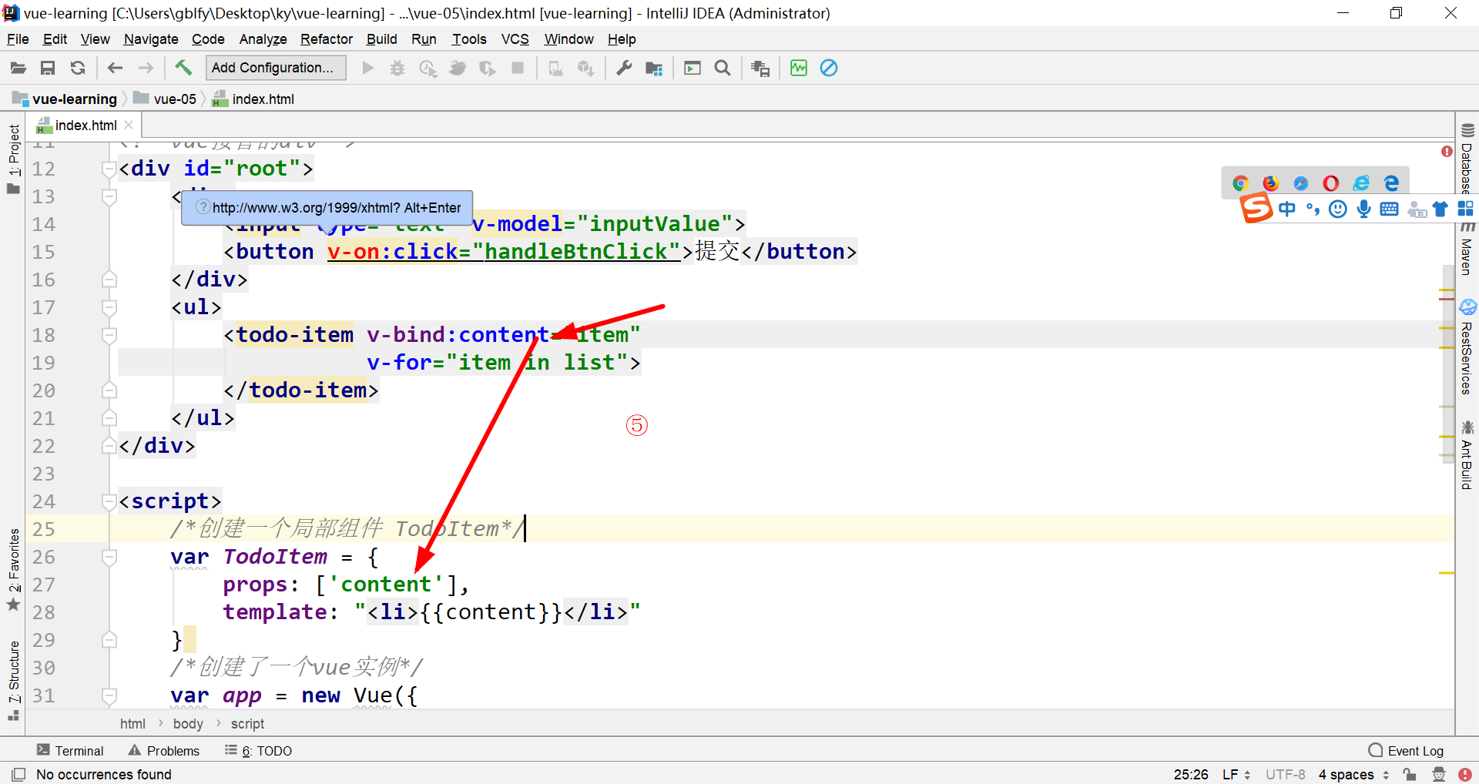1479x784 pixels.
Task: Click the Save All icon
Action: point(48,69)
